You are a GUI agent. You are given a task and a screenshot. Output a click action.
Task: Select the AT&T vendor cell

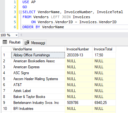click(38, 85)
